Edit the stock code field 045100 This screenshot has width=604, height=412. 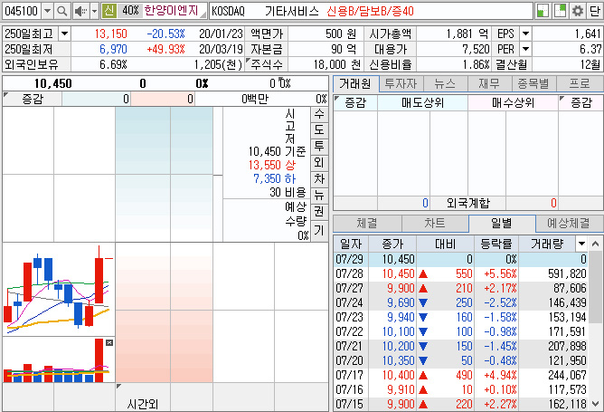click(x=22, y=11)
